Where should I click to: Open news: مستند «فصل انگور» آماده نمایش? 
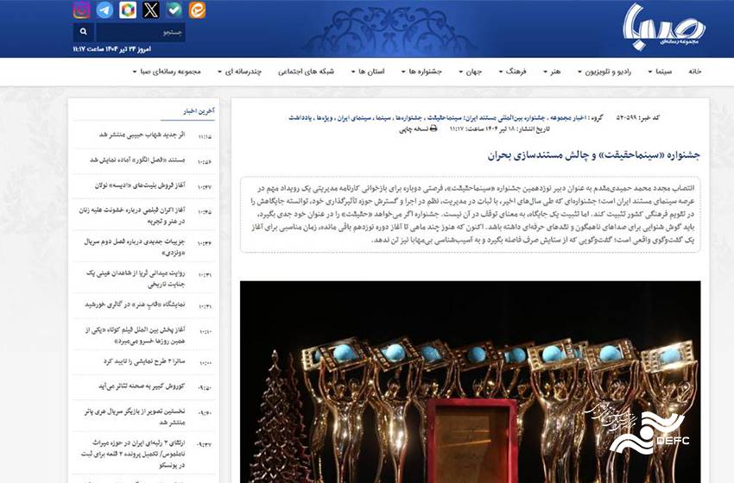coord(137,160)
